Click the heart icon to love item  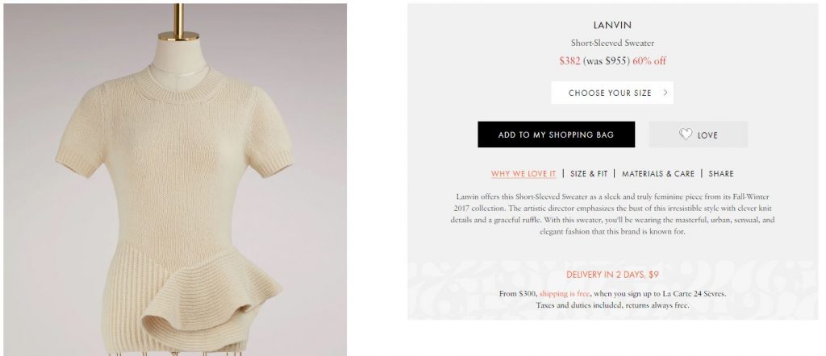(685, 135)
